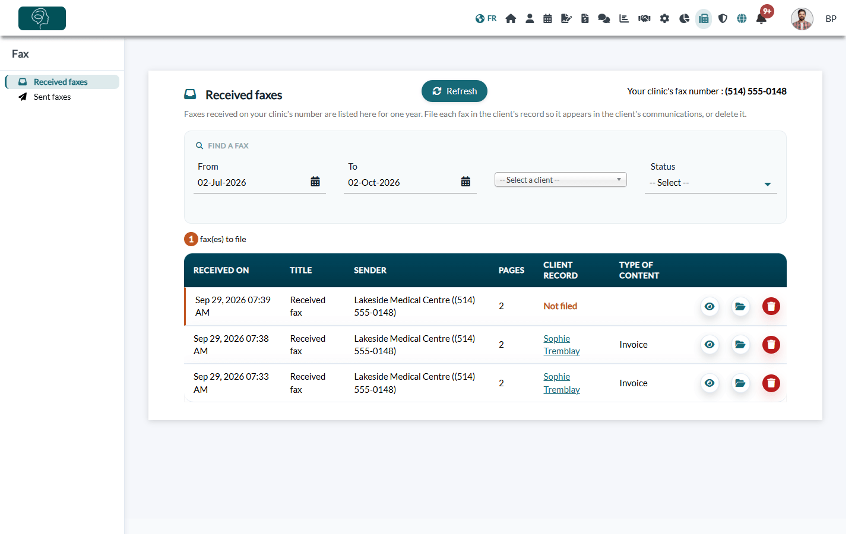The width and height of the screenshot is (855, 534).
Task: View the 07:33 AM fax
Action: click(710, 383)
